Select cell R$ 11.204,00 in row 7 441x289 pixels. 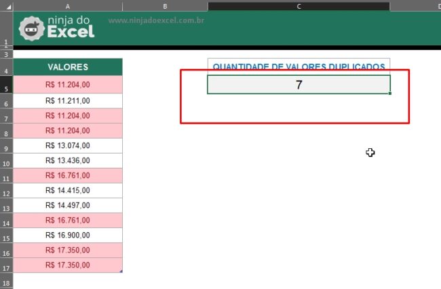(x=68, y=116)
